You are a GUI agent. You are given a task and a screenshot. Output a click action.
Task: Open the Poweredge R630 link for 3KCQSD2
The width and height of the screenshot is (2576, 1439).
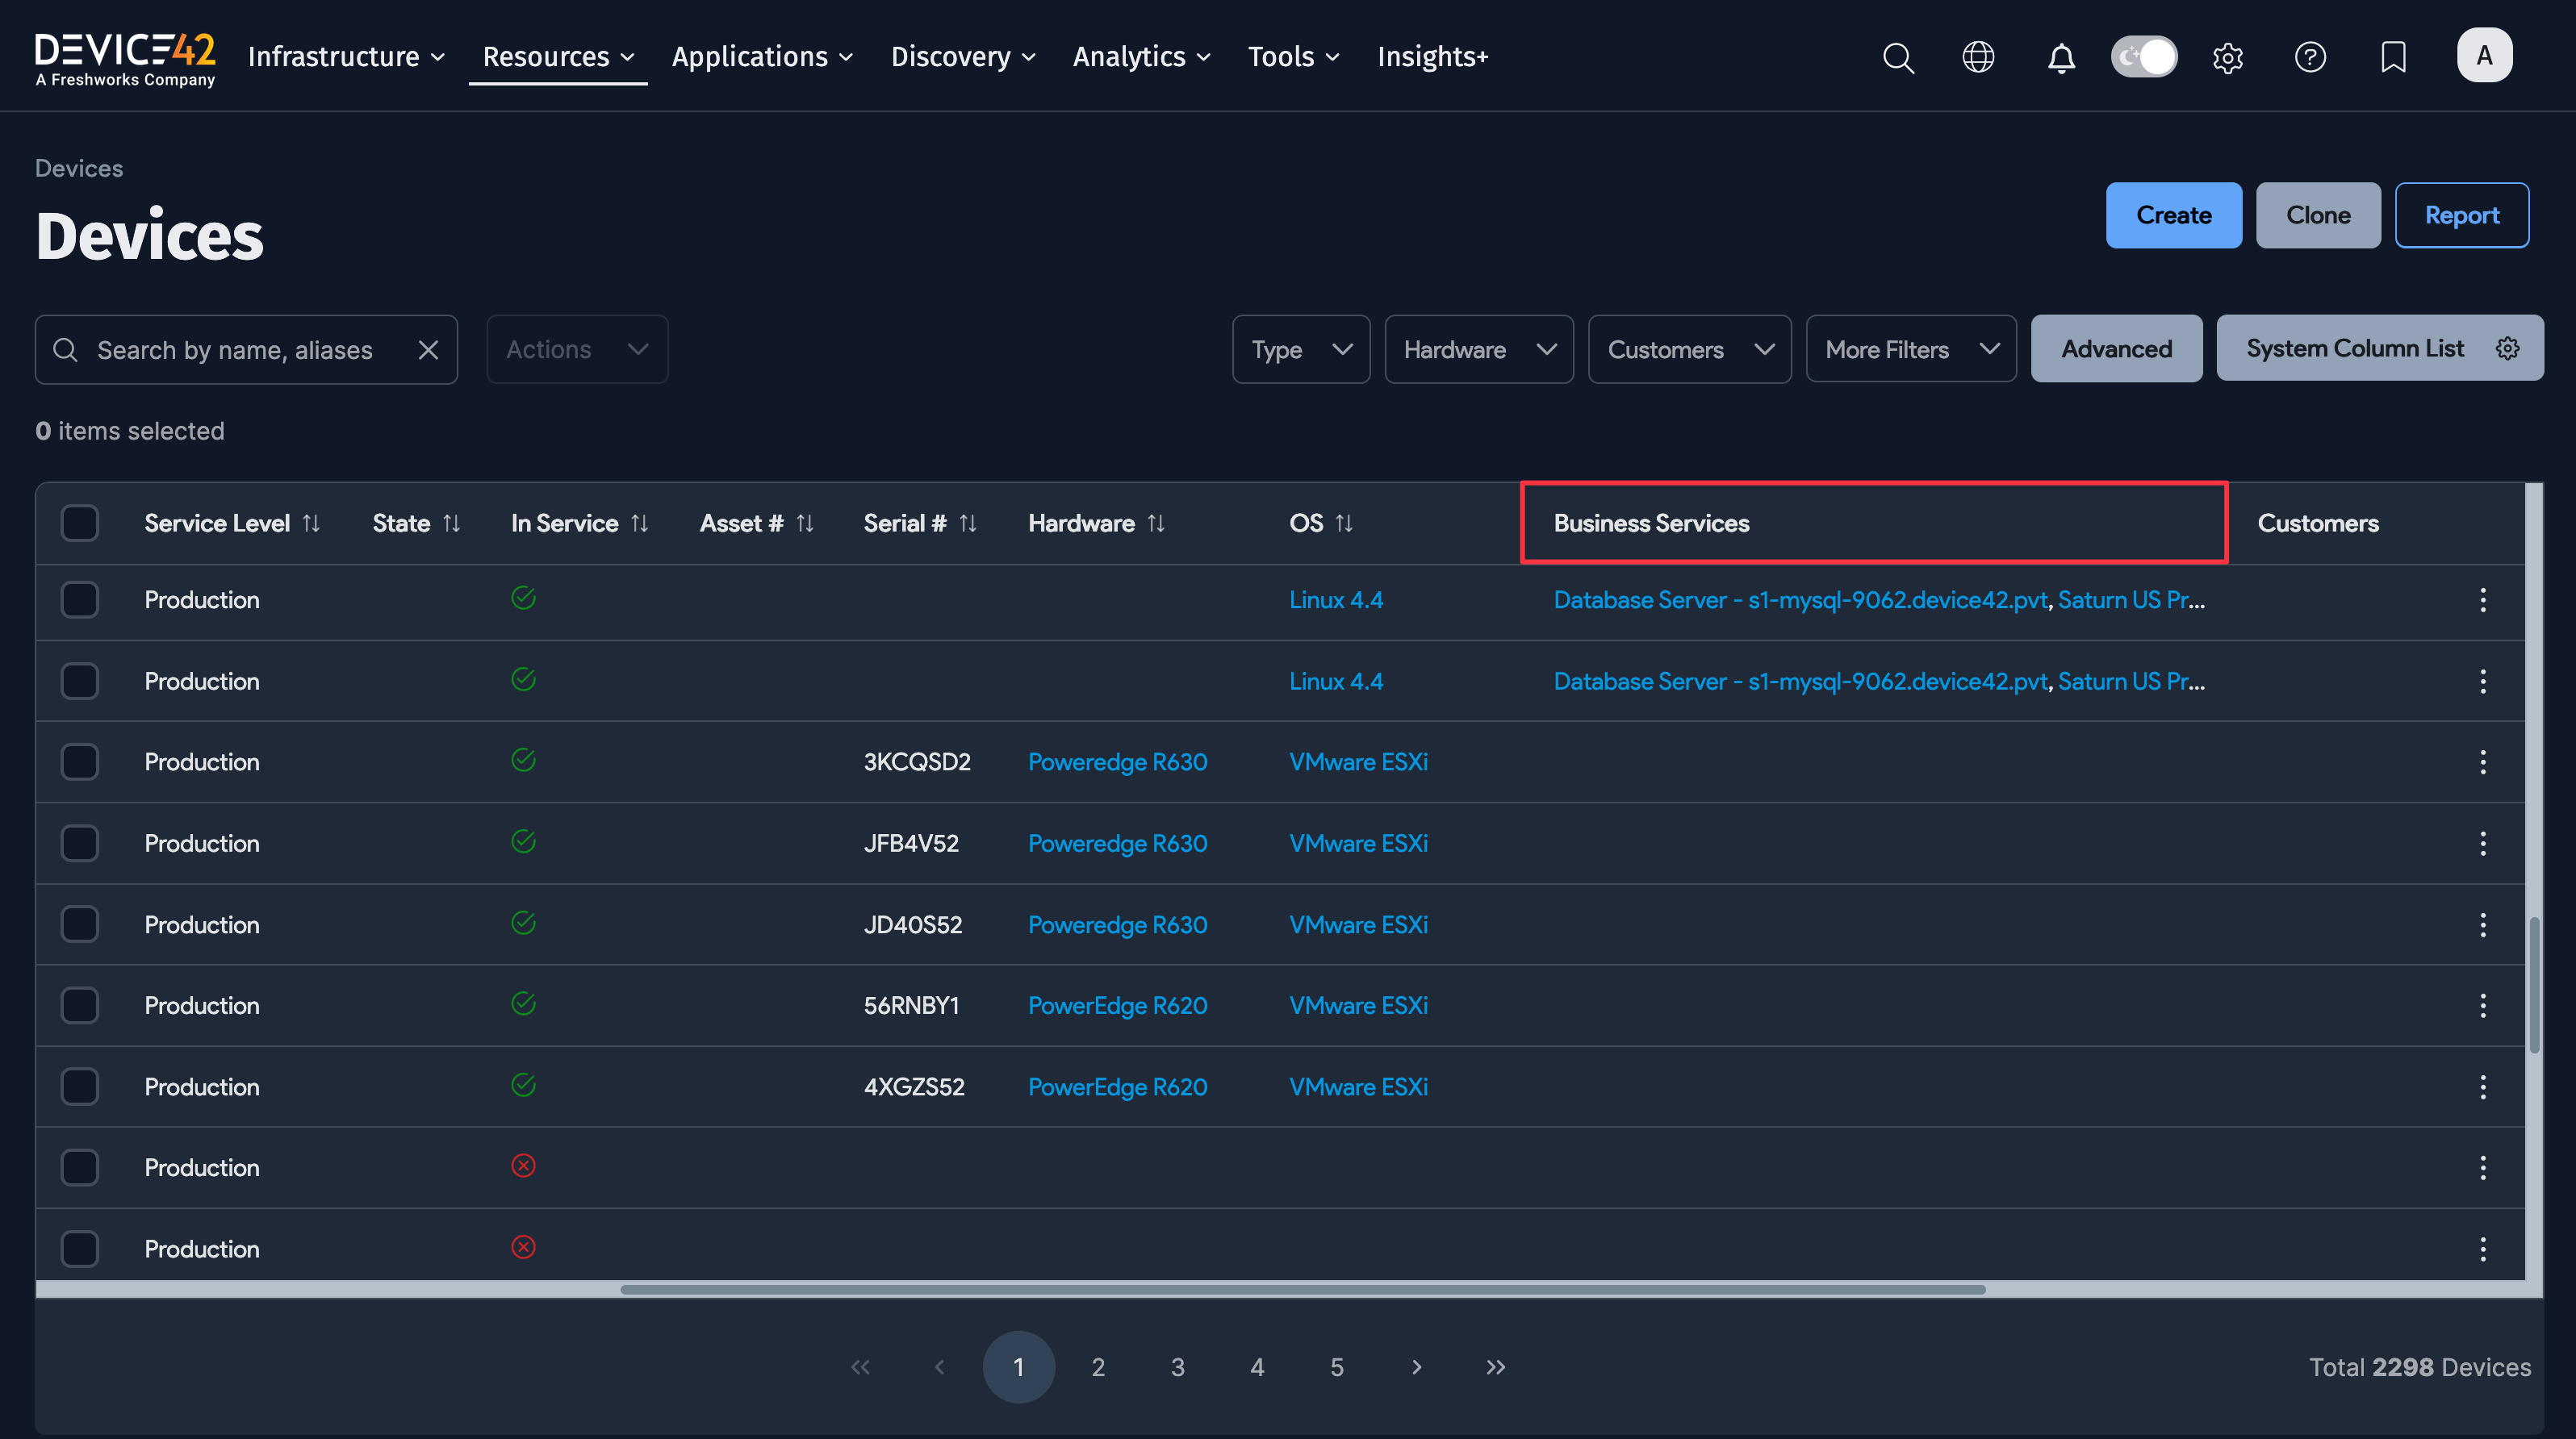(1117, 762)
